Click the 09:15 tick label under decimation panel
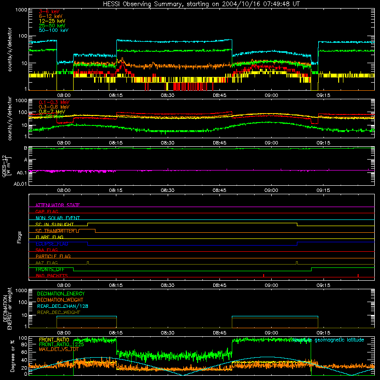This screenshot has width=380, height=380. coord(323,333)
